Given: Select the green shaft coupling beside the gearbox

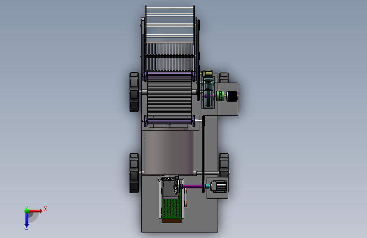Looking at the screenshot, I should pos(220,96).
